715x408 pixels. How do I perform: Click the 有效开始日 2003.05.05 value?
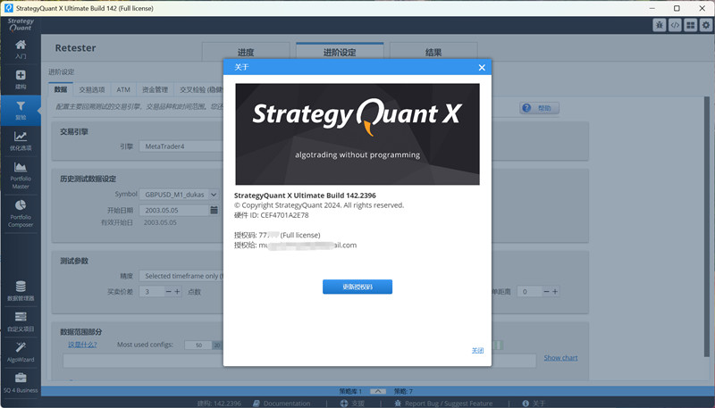tap(160, 222)
